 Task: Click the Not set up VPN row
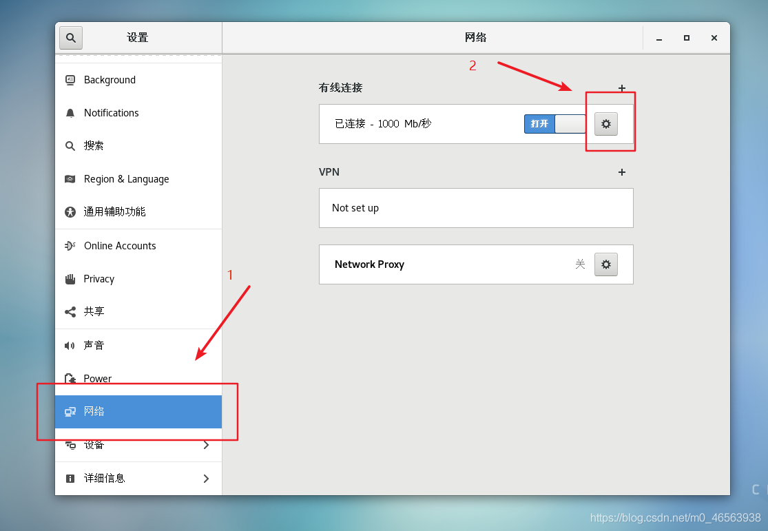(x=475, y=208)
